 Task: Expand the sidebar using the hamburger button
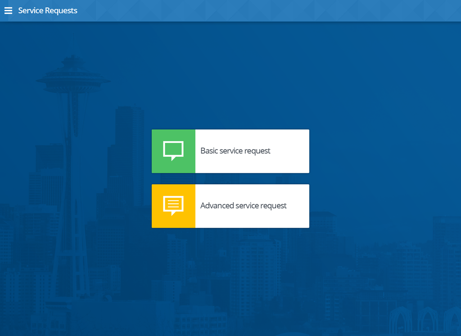(x=8, y=10)
